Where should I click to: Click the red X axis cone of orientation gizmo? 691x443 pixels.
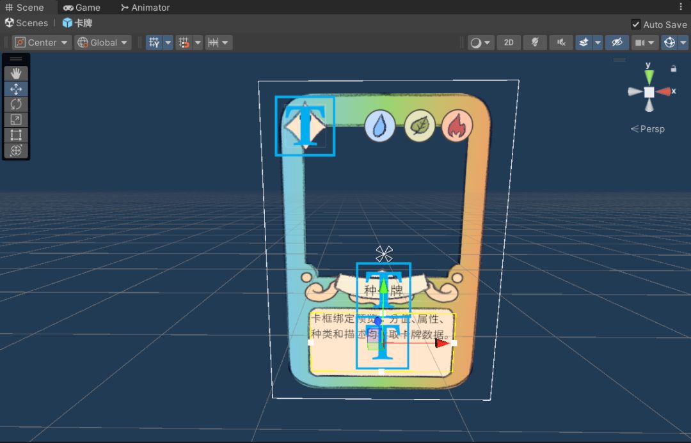pos(664,91)
